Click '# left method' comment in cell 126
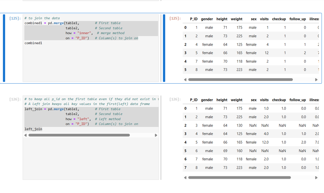 (108, 119)
